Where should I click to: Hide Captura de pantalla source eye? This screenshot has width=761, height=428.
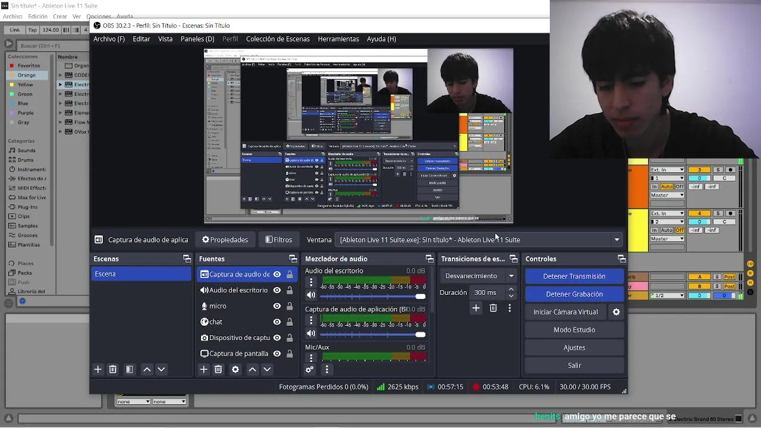coord(276,353)
